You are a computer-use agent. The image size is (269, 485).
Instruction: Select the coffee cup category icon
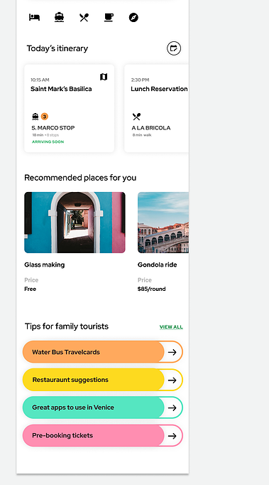(109, 18)
